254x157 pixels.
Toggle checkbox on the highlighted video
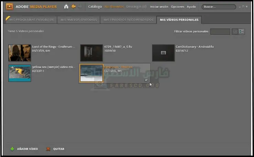click(146, 80)
